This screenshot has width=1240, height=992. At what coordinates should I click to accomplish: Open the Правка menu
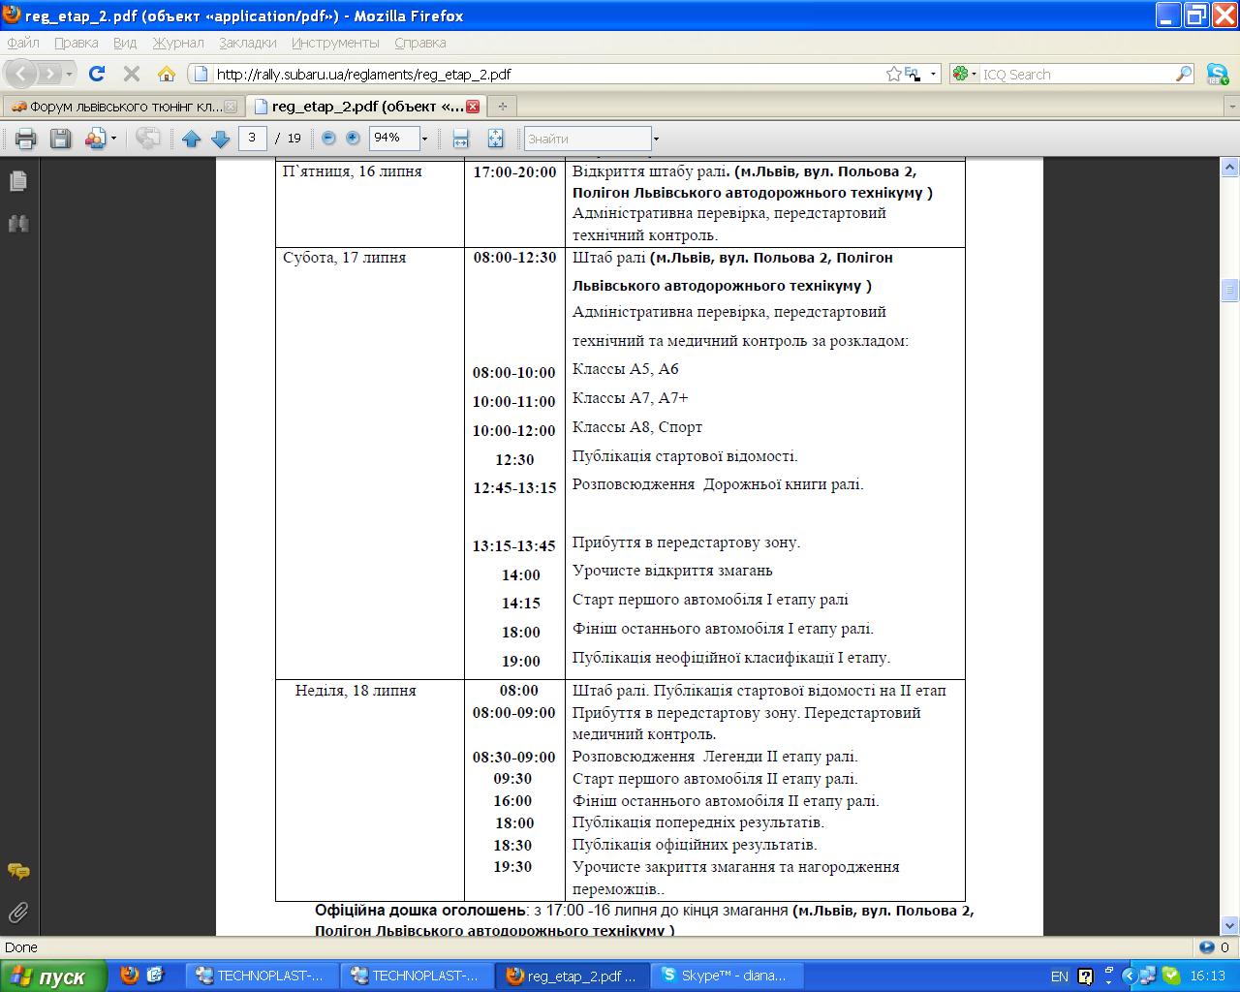[x=77, y=43]
